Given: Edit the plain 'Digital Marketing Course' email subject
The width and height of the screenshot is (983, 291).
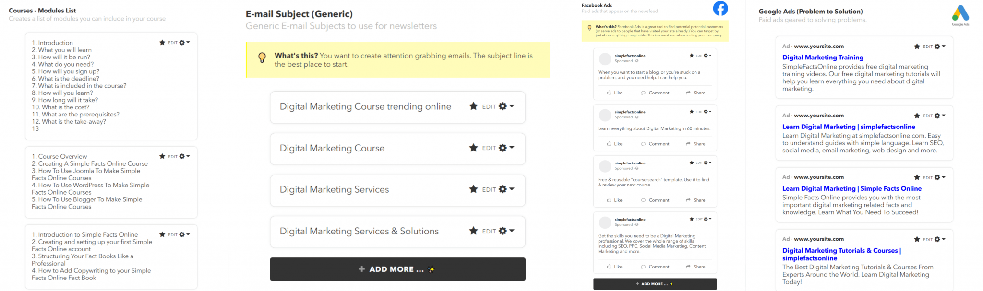Looking at the screenshot, I should click(x=489, y=148).
